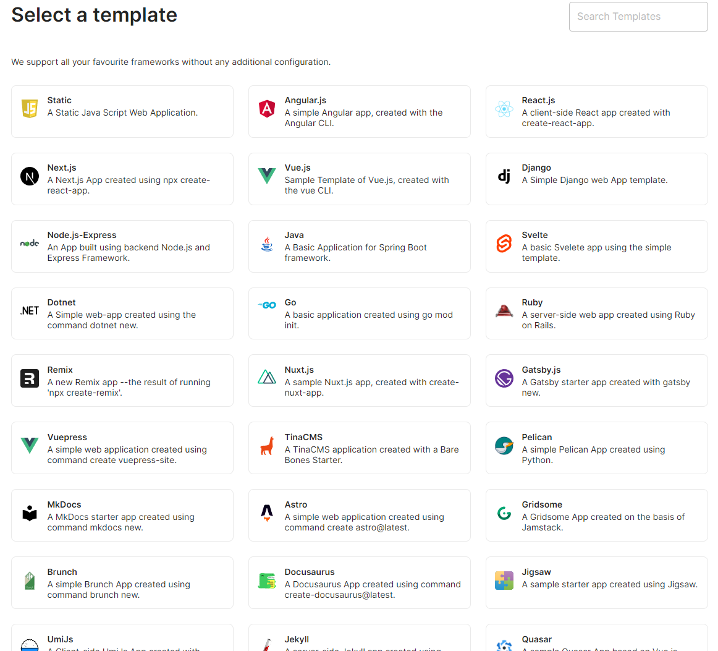Image resolution: width=718 pixels, height=651 pixels.
Task: Click the Angular.js red shield icon
Action: click(267, 109)
